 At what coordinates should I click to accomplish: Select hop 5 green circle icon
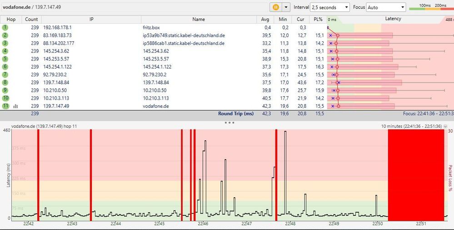[5, 59]
